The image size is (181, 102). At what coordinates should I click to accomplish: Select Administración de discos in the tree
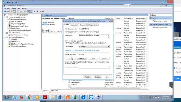tap(19, 35)
